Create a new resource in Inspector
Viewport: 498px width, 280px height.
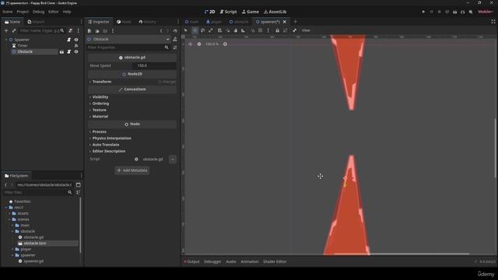(x=89, y=31)
